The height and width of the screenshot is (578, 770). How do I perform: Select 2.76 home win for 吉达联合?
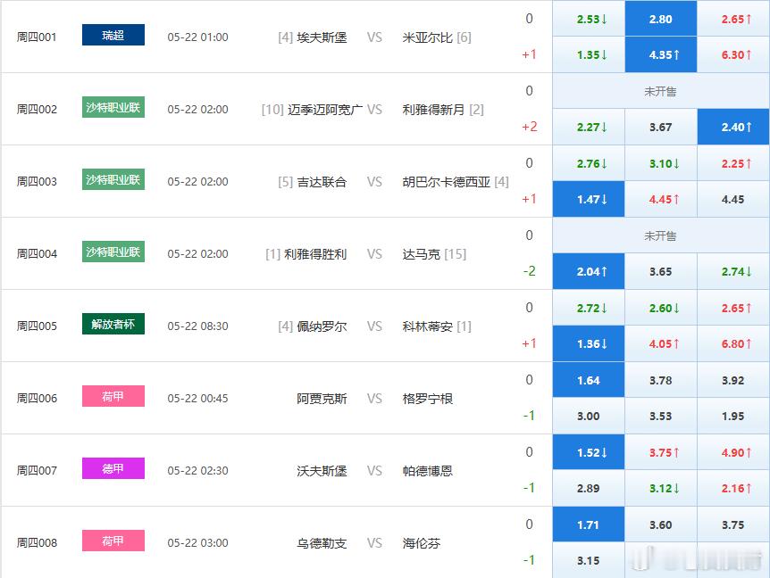tap(589, 163)
